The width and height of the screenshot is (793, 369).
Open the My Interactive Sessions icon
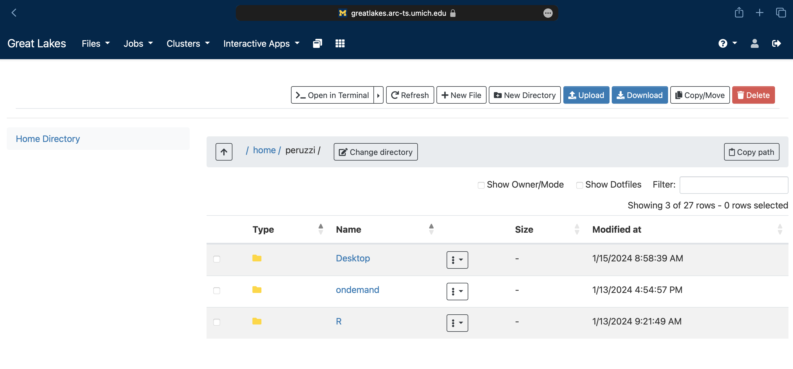317,43
